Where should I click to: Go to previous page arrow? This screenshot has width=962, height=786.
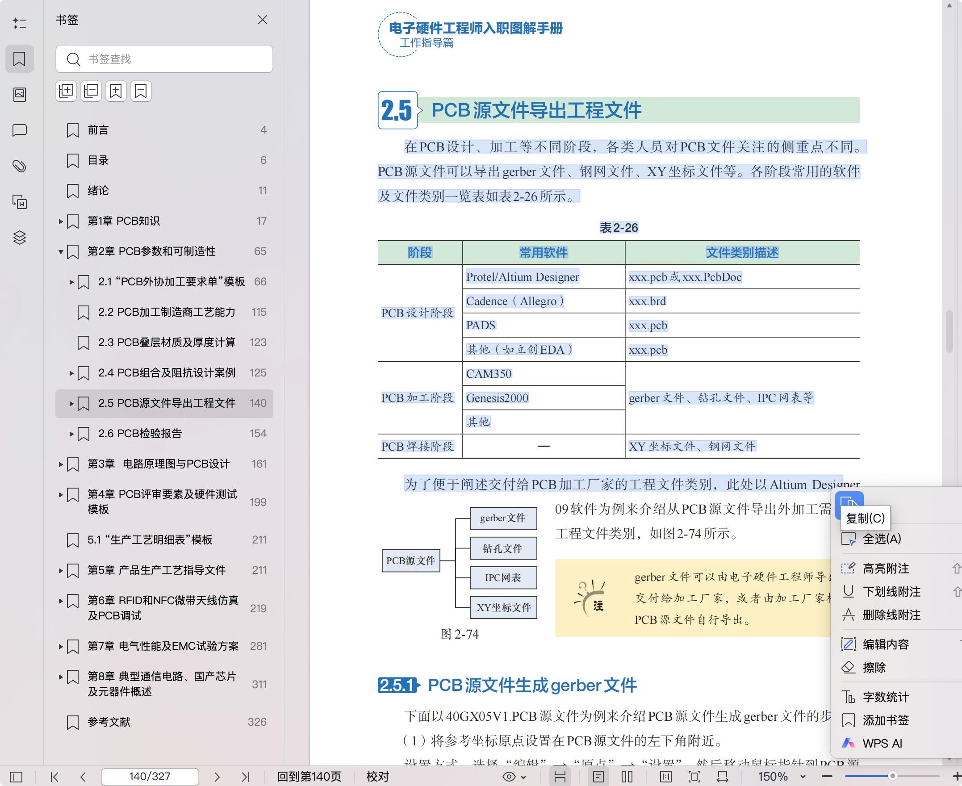pos(83,777)
